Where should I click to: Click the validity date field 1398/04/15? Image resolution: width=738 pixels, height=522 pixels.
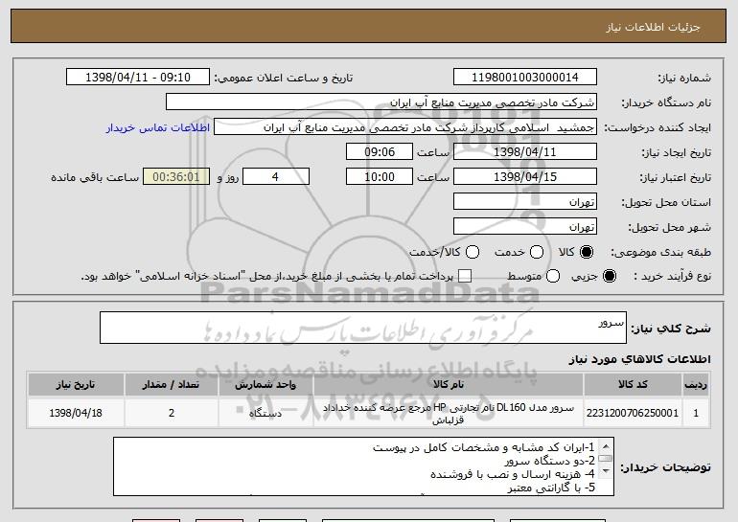(525, 177)
